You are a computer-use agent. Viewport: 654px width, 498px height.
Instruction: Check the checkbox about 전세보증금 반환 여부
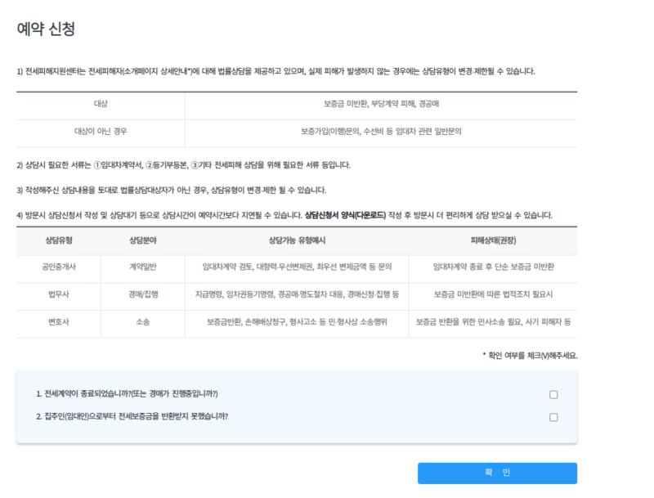click(553, 417)
